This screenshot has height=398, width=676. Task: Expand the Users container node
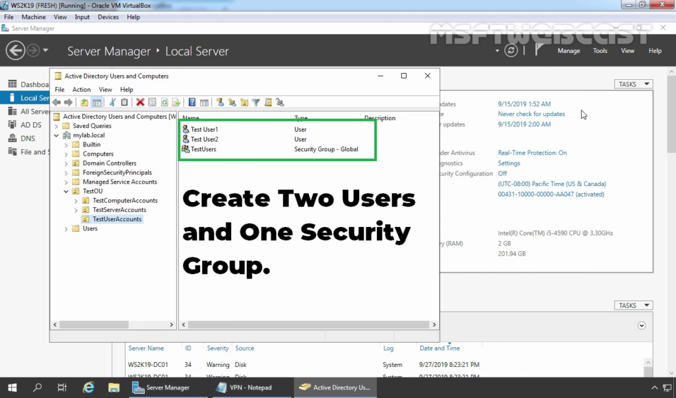(66, 229)
